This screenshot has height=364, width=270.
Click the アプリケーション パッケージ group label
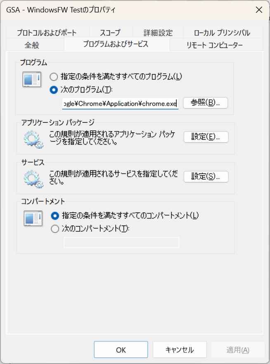click(58, 122)
